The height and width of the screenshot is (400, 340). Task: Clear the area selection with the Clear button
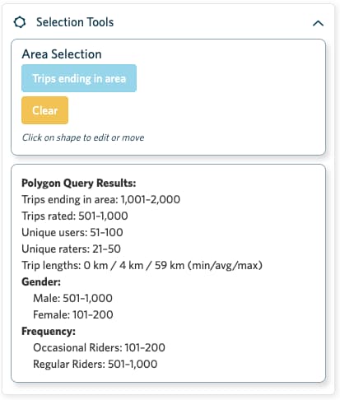click(45, 110)
